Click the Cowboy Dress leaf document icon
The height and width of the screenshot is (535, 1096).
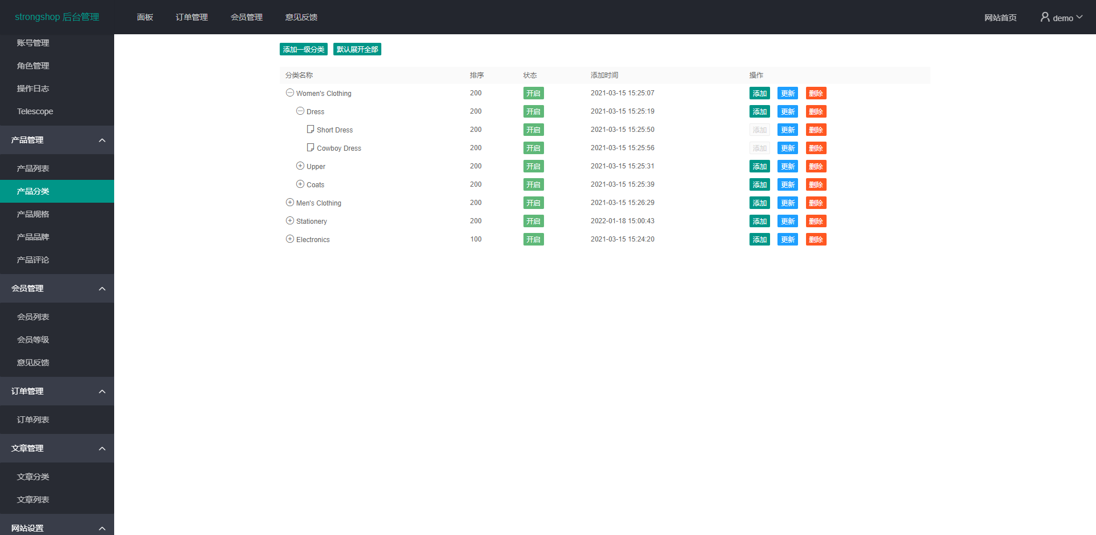click(x=311, y=147)
